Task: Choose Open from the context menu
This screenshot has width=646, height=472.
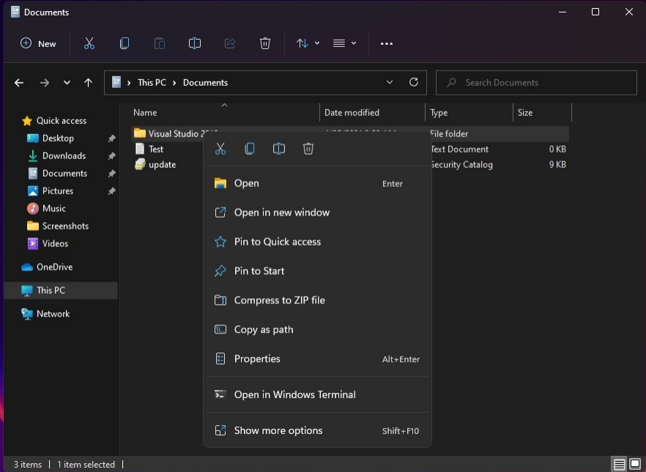Action: click(317, 183)
